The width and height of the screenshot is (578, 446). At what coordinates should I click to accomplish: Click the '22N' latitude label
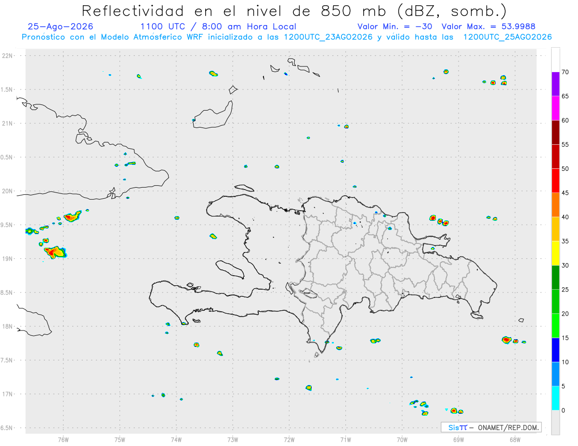pos(8,56)
